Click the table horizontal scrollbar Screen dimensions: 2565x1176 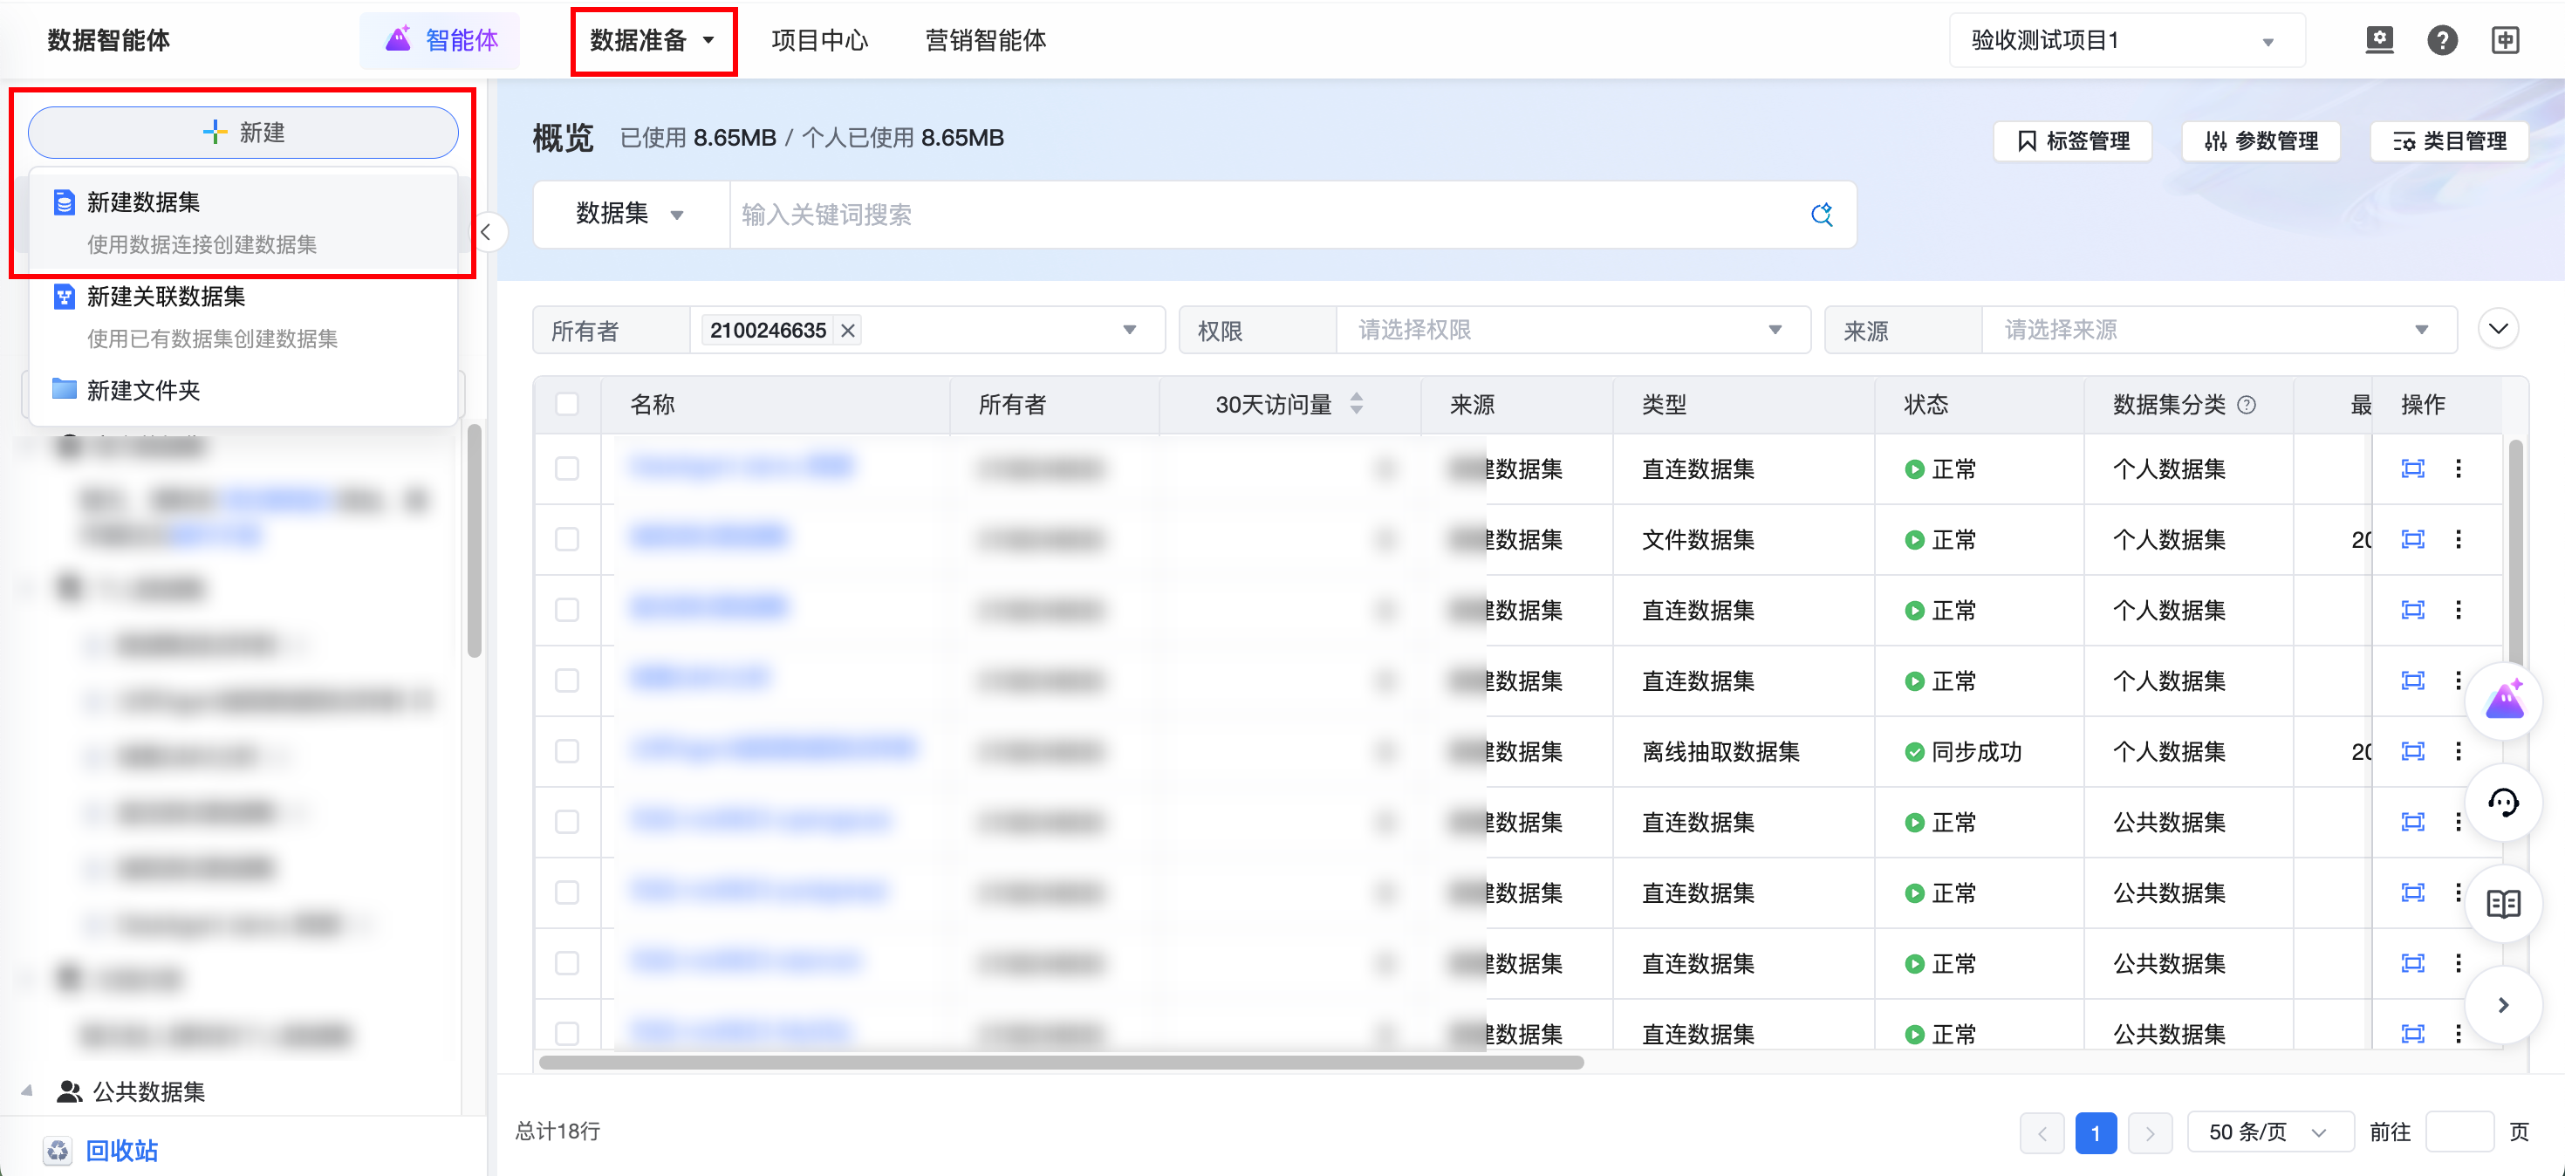tap(1060, 1063)
